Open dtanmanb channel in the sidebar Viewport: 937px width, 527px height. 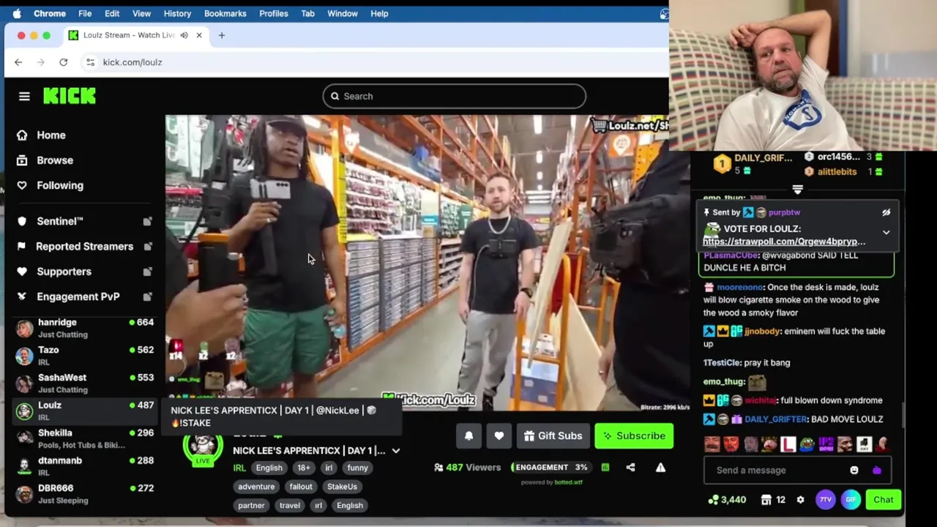click(84, 466)
